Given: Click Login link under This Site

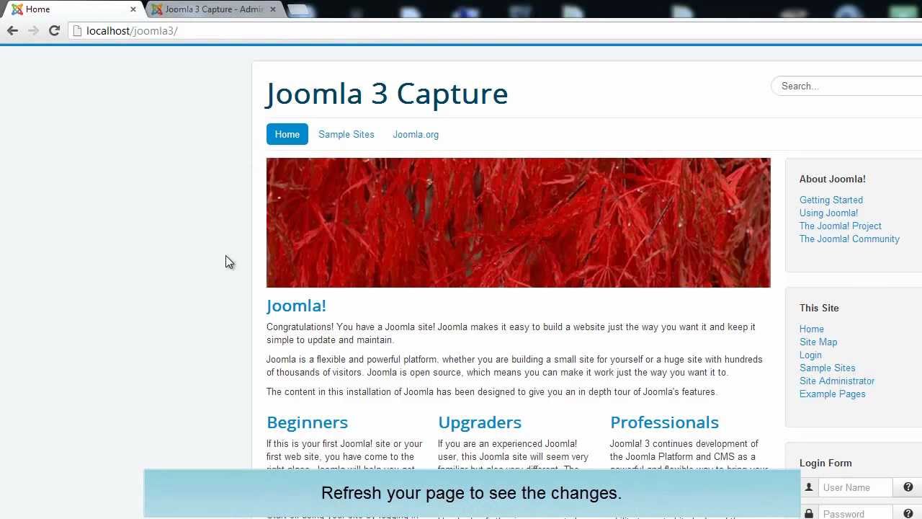Looking at the screenshot, I should click(x=810, y=355).
